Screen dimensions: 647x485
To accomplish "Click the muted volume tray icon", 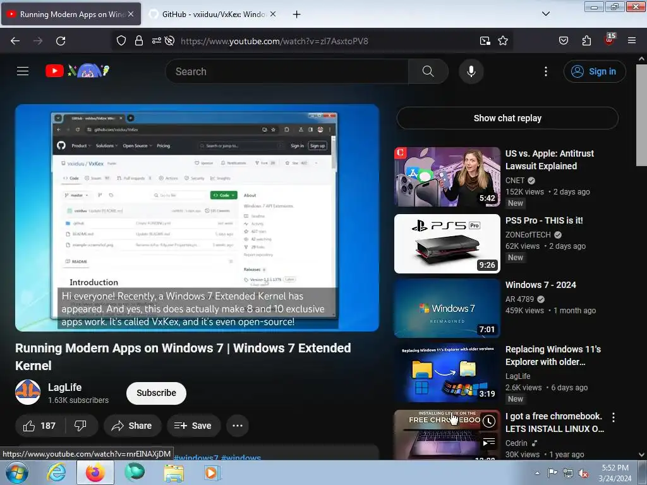I will tap(583, 473).
